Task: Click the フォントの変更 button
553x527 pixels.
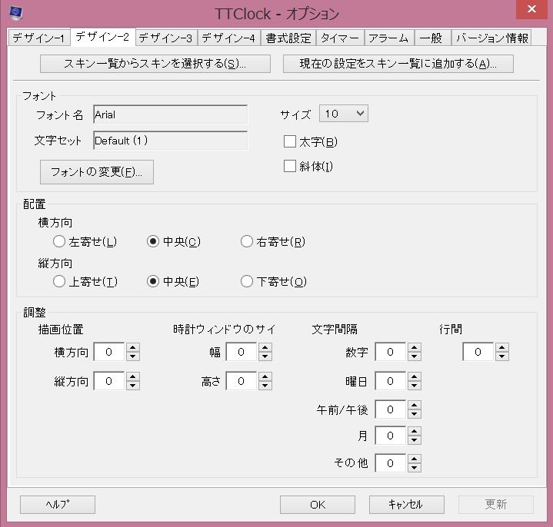Action: point(97,172)
